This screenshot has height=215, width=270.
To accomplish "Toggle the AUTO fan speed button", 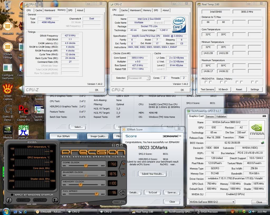I will click(122, 192).
